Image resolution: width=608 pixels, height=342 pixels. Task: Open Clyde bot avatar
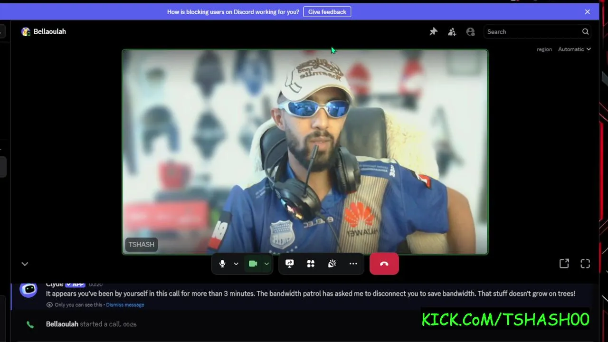28,290
